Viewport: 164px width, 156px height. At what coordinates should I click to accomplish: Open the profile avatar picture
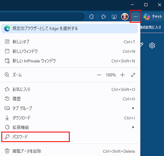click(x=125, y=16)
